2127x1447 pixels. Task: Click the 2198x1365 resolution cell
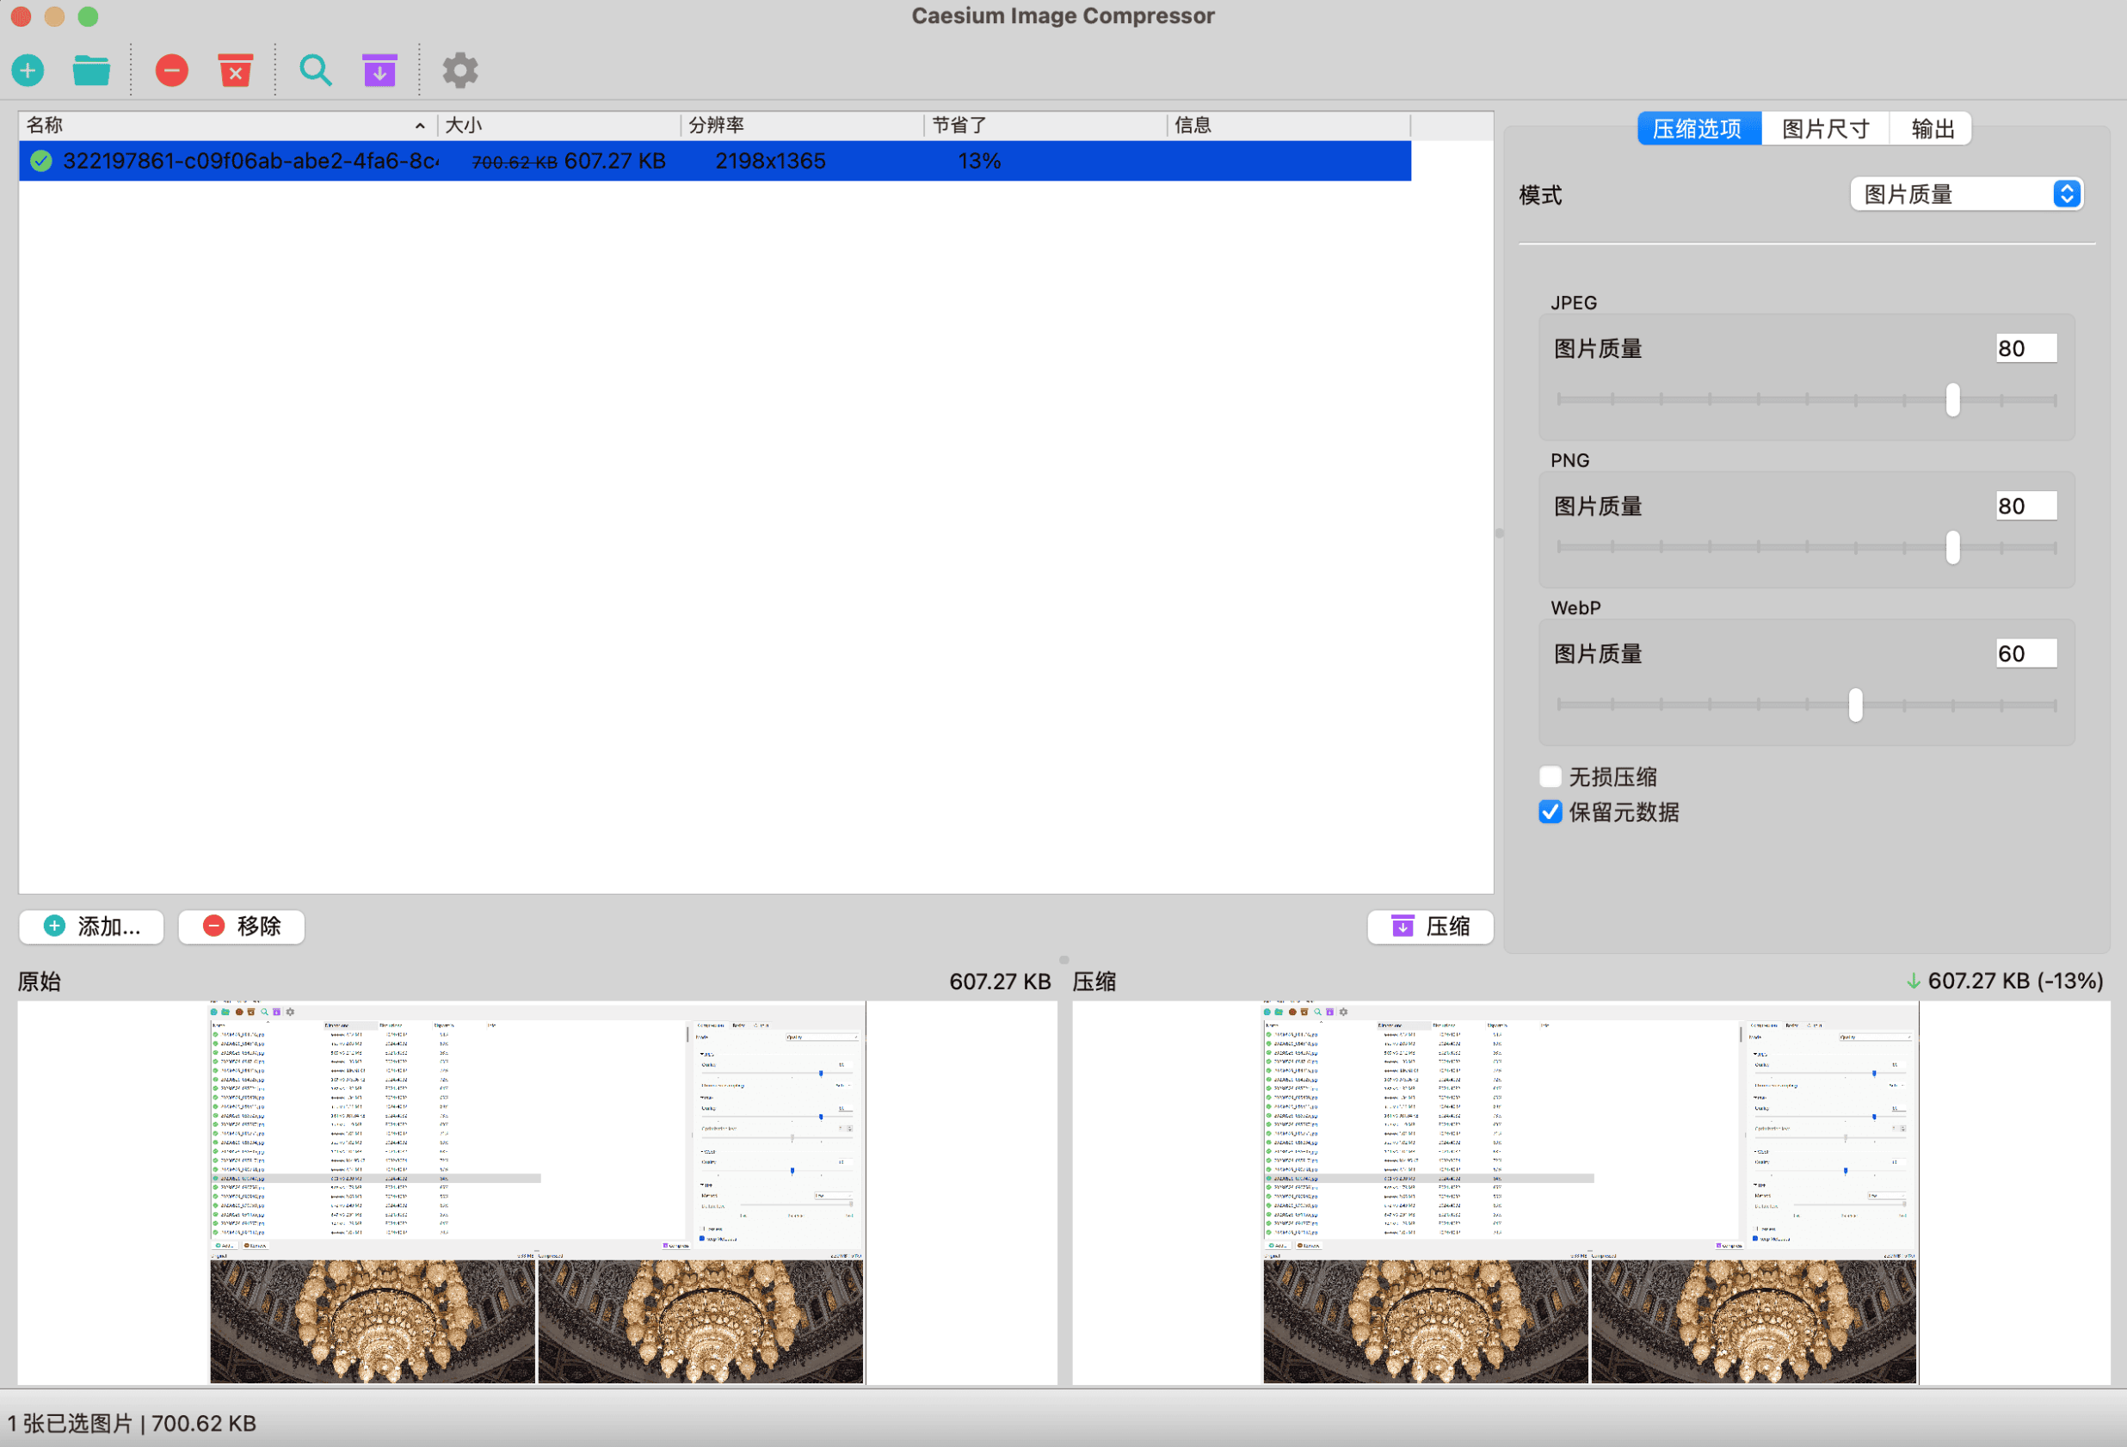pyautogui.click(x=771, y=161)
